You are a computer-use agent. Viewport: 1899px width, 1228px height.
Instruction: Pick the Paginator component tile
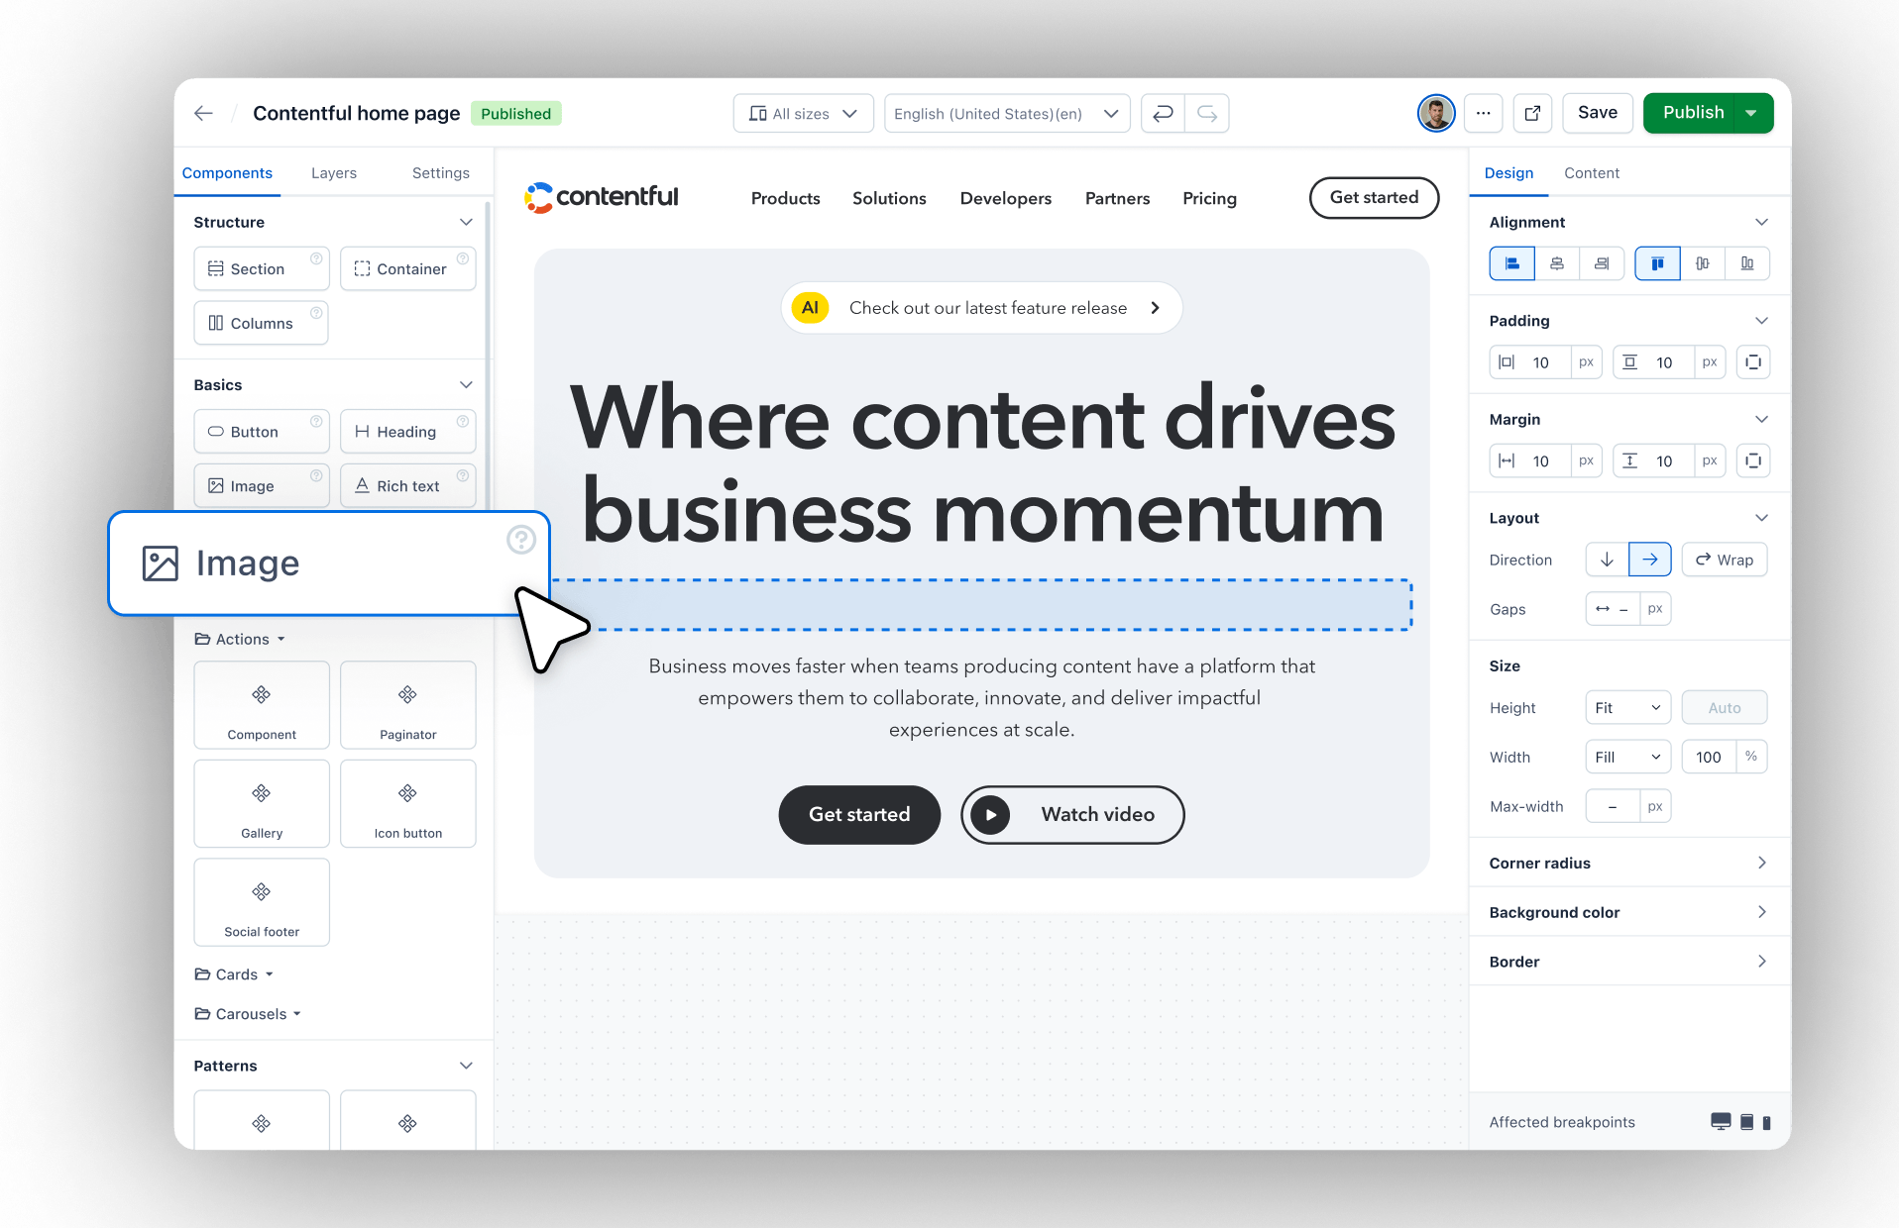(407, 704)
